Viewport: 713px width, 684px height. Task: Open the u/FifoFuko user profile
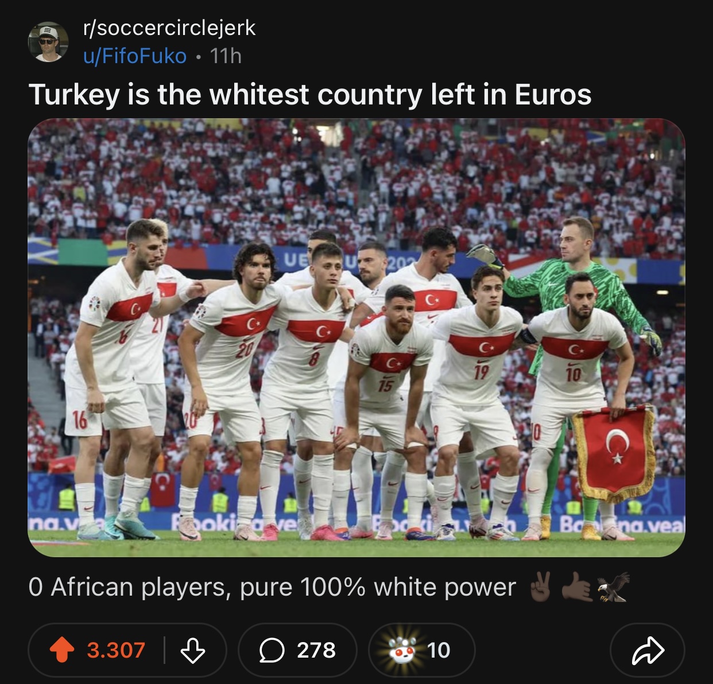point(135,56)
